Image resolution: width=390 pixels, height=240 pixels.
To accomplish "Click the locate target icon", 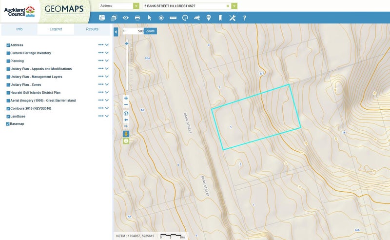I will pos(161,18).
